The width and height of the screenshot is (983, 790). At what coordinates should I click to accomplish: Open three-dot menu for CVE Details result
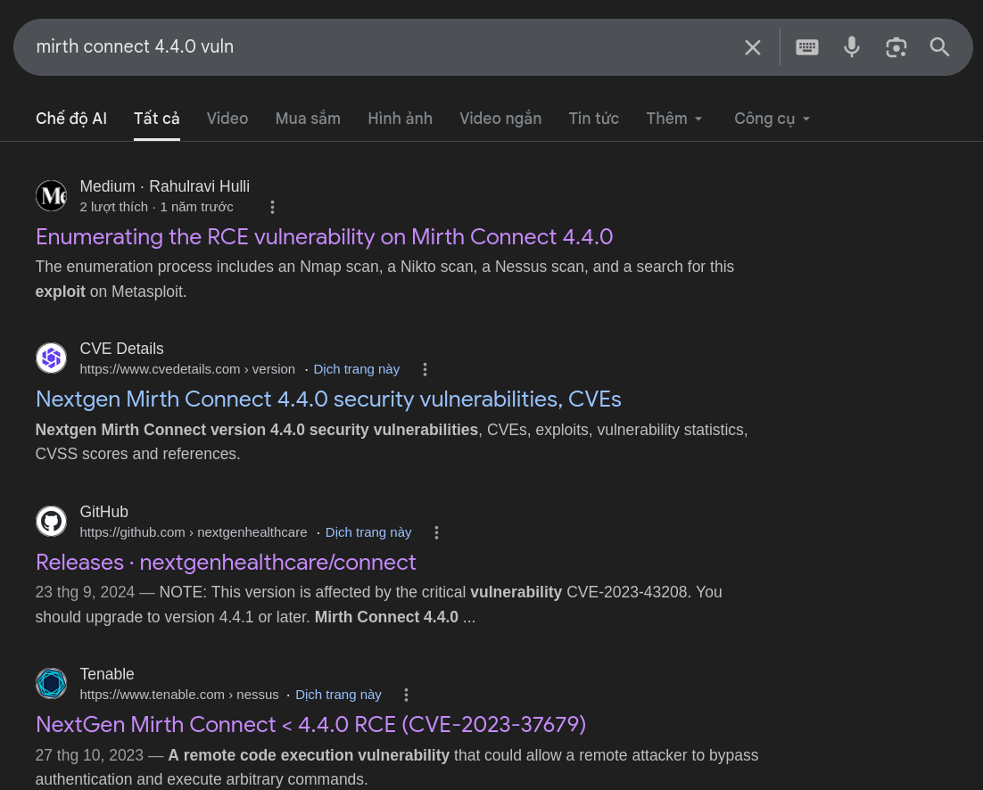tap(425, 369)
